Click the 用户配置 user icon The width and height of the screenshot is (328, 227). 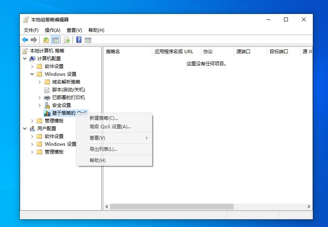(32, 128)
